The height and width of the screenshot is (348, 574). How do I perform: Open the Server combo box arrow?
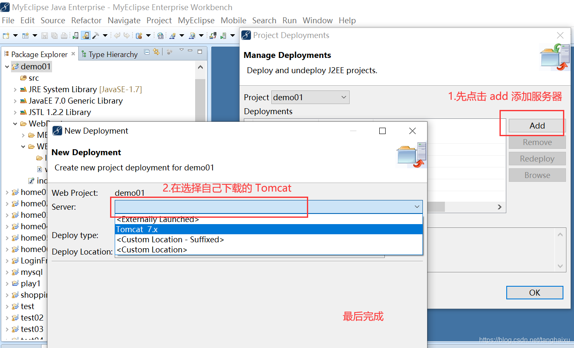pyautogui.click(x=417, y=207)
